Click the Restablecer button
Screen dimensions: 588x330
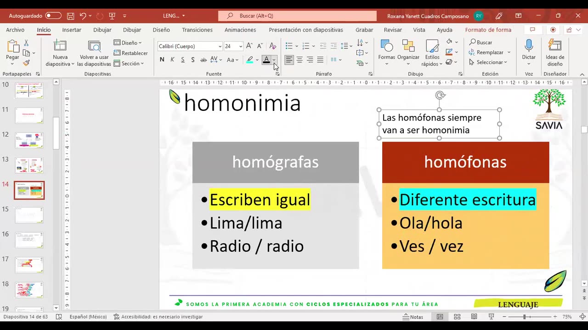point(130,53)
